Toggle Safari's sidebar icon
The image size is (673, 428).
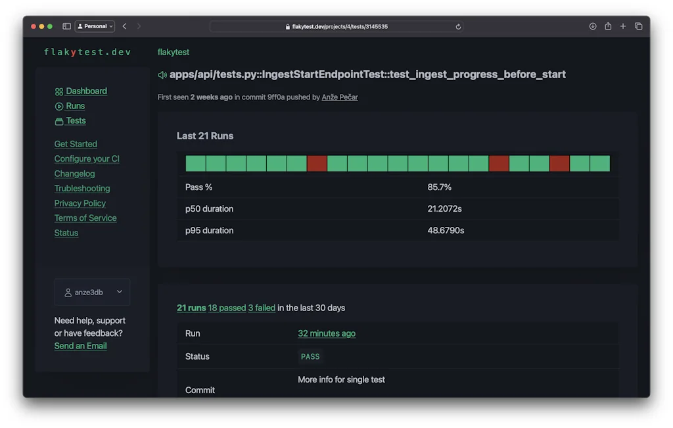tap(66, 26)
